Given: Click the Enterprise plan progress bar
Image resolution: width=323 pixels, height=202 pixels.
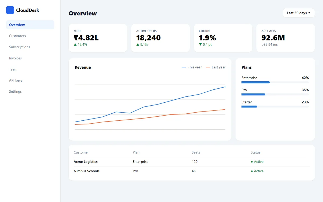Looking at the screenshot, I should (x=275, y=82).
